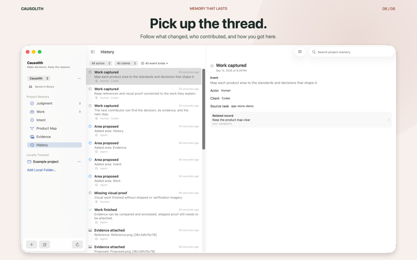Click the image icon on Proposed.png evidence row
This screenshot has height=260, width=417.
pyautogui.click(x=90, y=247)
